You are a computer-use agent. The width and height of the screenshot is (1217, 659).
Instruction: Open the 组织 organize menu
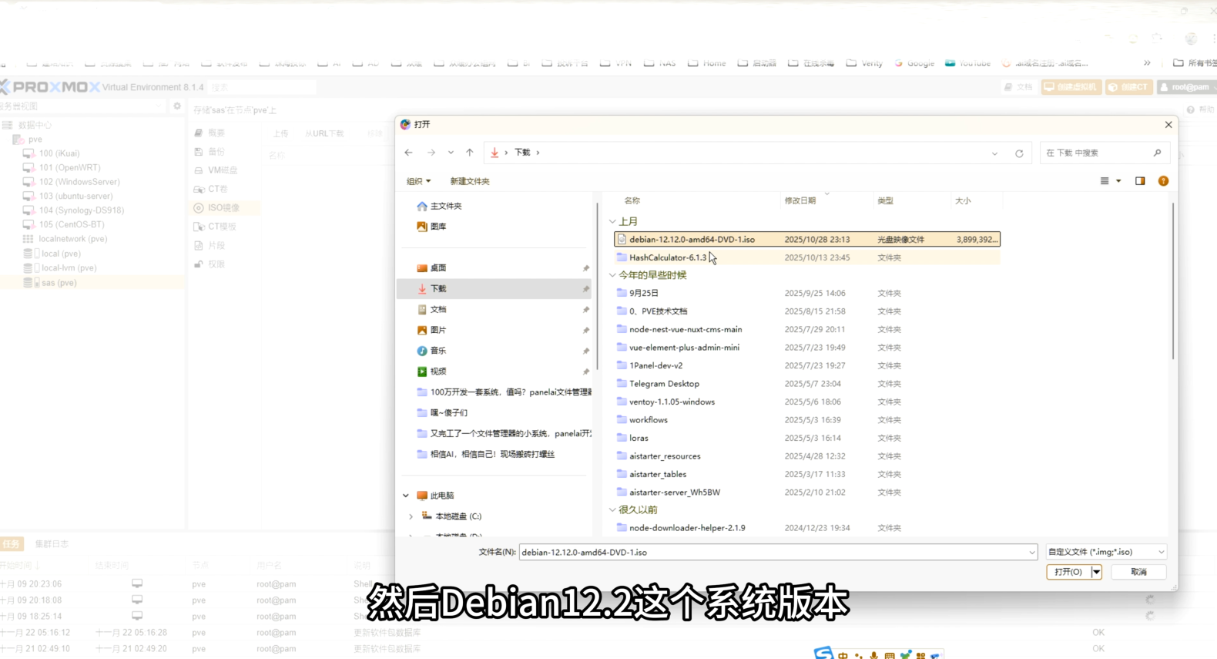tap(418, 181)
